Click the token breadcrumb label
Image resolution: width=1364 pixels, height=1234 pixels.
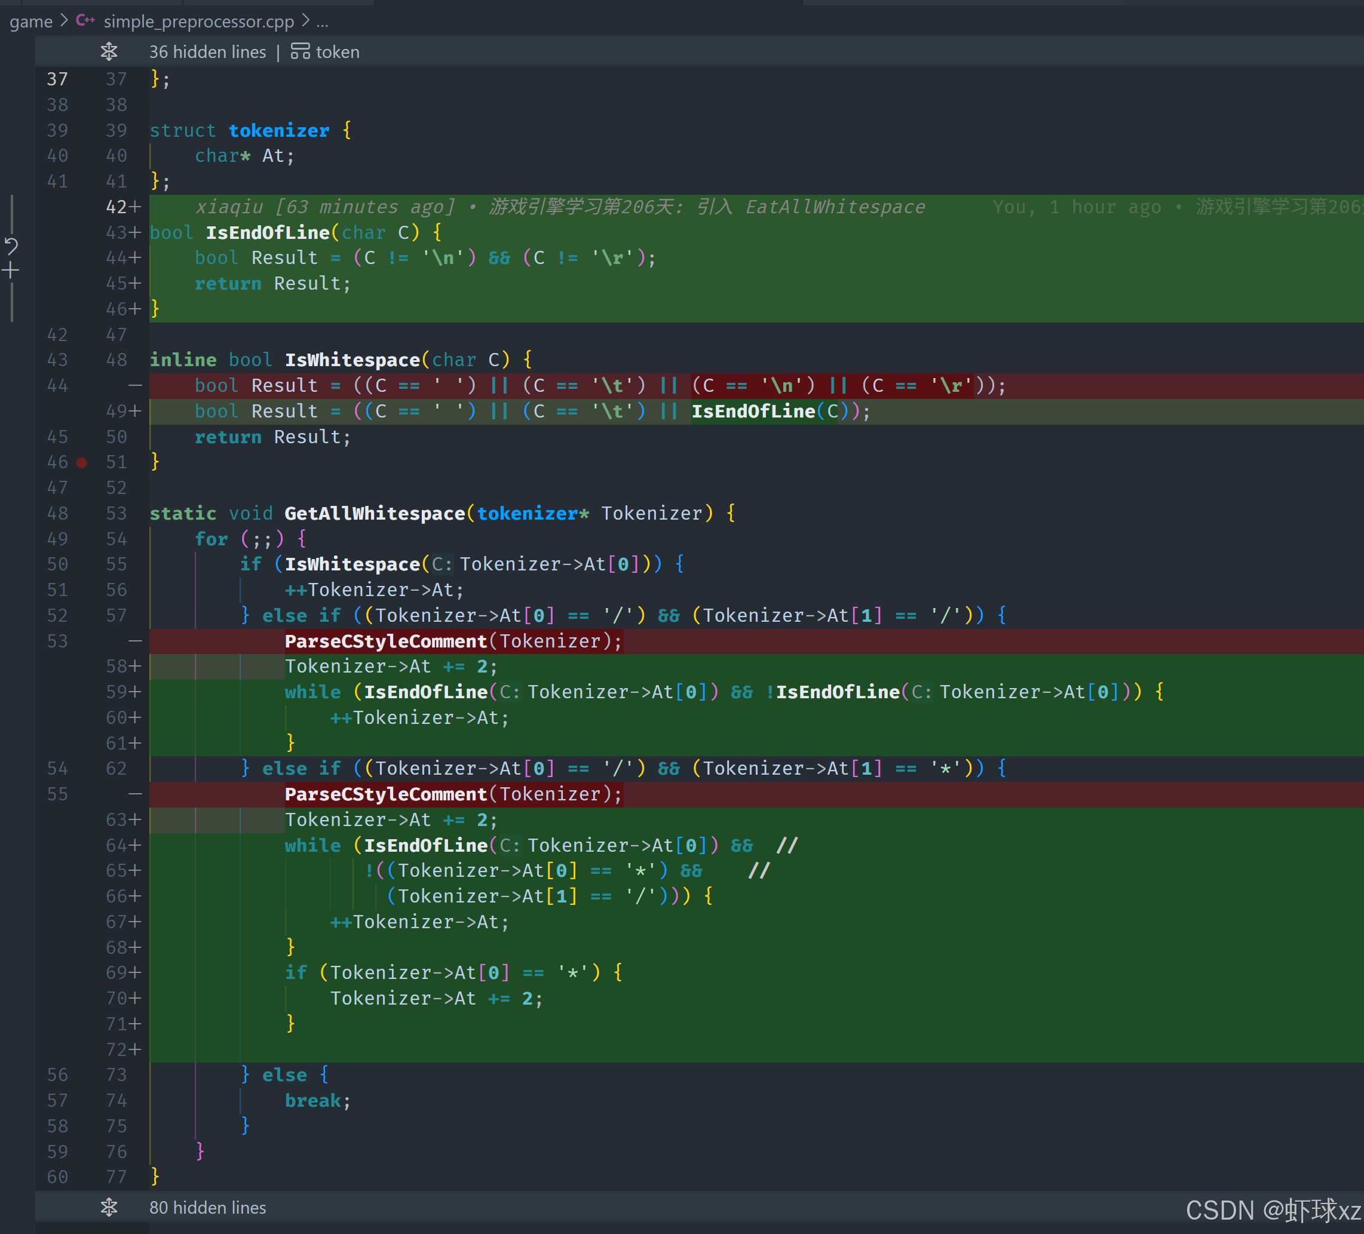[338, 52]
